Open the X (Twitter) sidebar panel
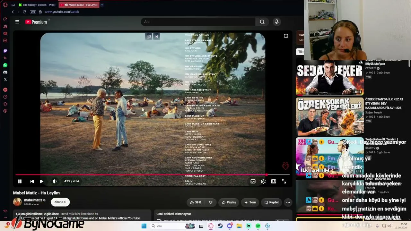This screenshot has width=411, height=231. (x=5, y=79)
